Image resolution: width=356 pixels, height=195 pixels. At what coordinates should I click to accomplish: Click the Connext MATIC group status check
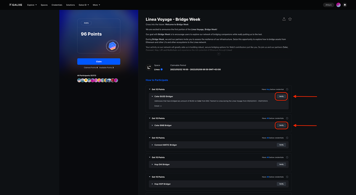pos(287,138)
